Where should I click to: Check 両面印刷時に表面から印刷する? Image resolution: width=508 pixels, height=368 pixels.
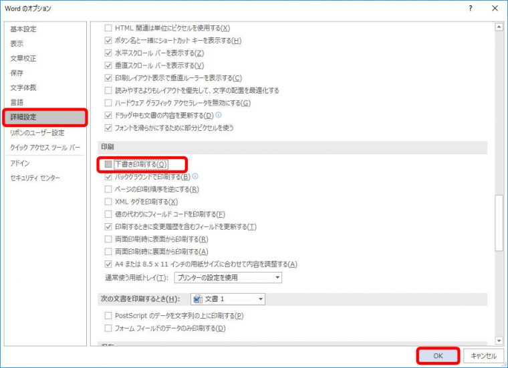108,239
